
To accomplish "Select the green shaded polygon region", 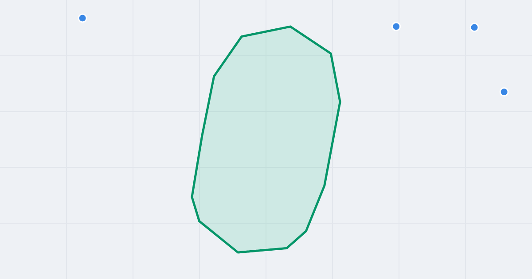I will (266, 139).
